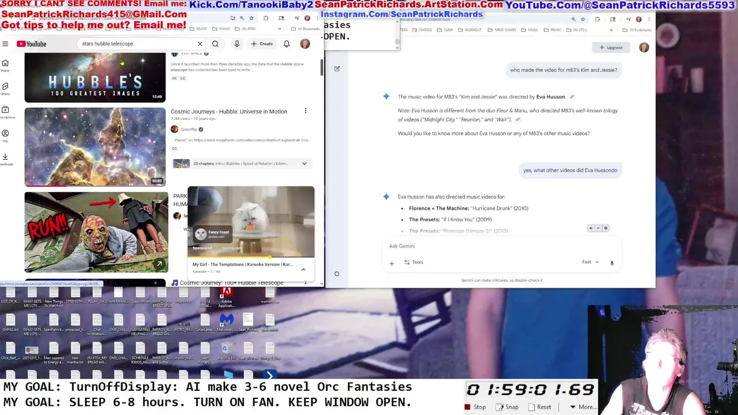Screen dimensions: 738x415
Task: Select the 'New Things To Watch.txt' desktop file
Action: pyautogui.click(x=54, y=297)
